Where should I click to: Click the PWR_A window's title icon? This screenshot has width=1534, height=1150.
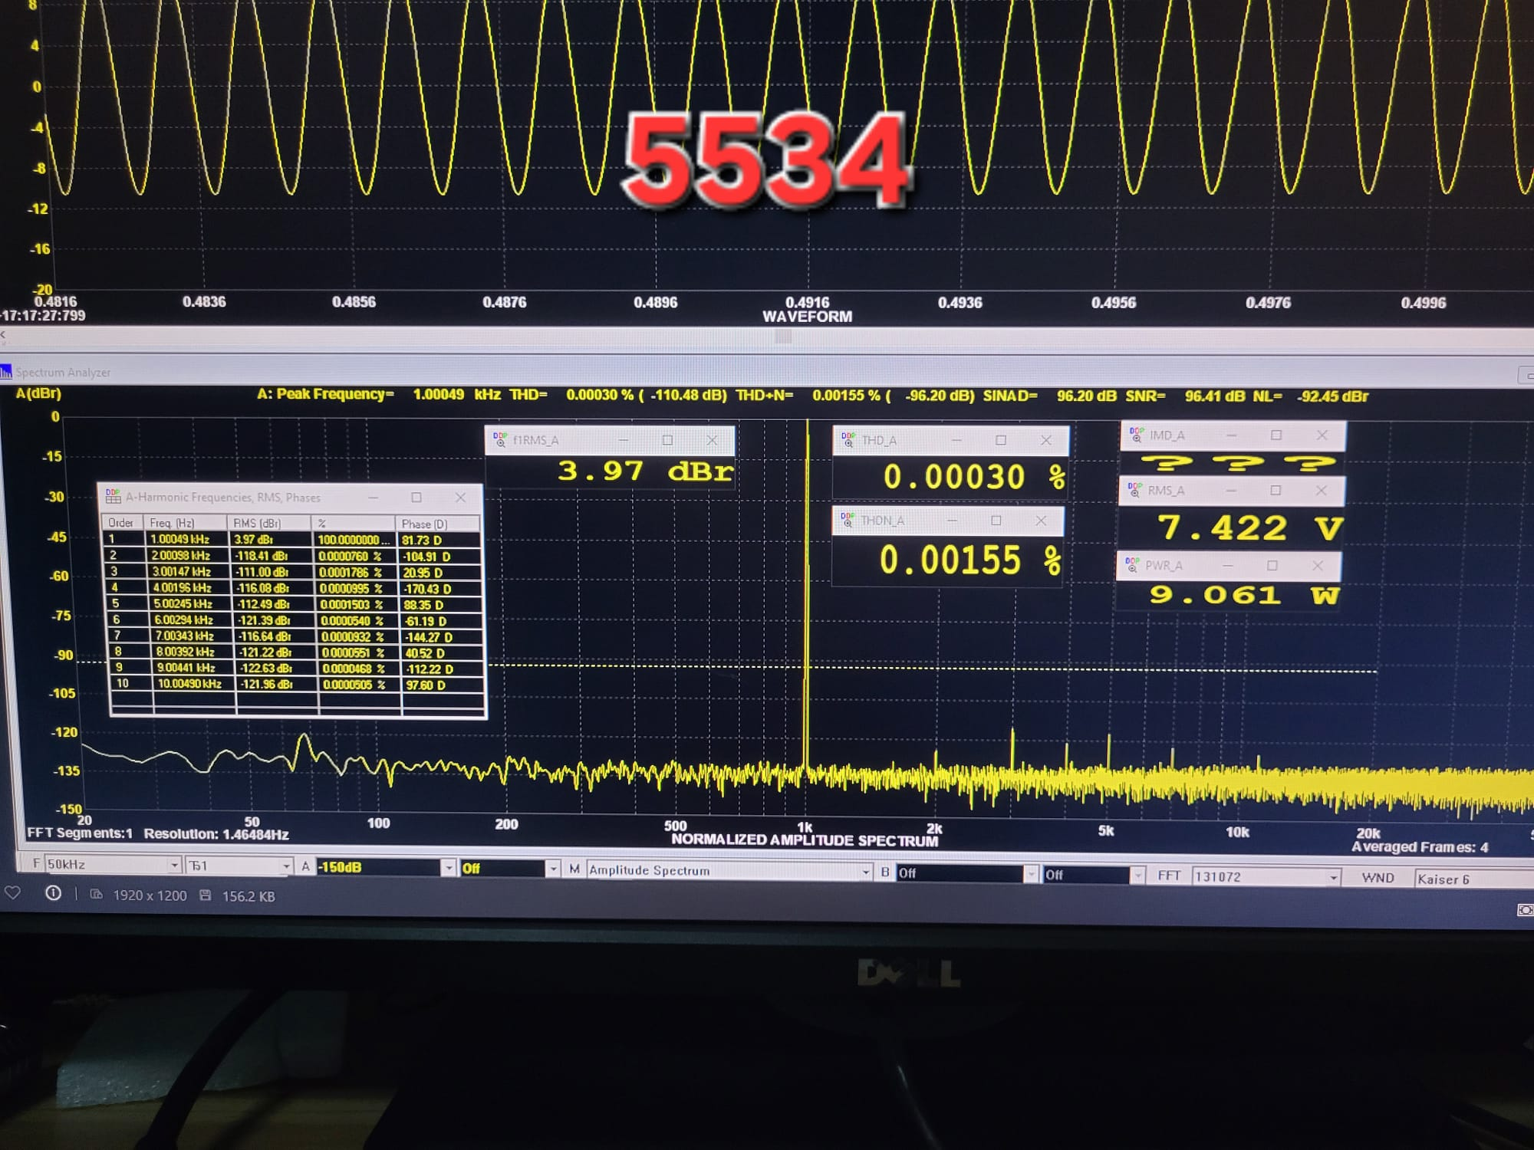point(1131,565)
